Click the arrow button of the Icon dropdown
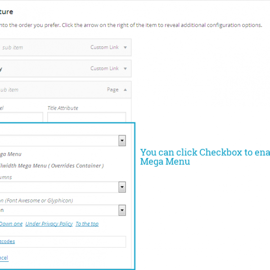The width and height of the screenshot is (270, 270). click(122, 210)
